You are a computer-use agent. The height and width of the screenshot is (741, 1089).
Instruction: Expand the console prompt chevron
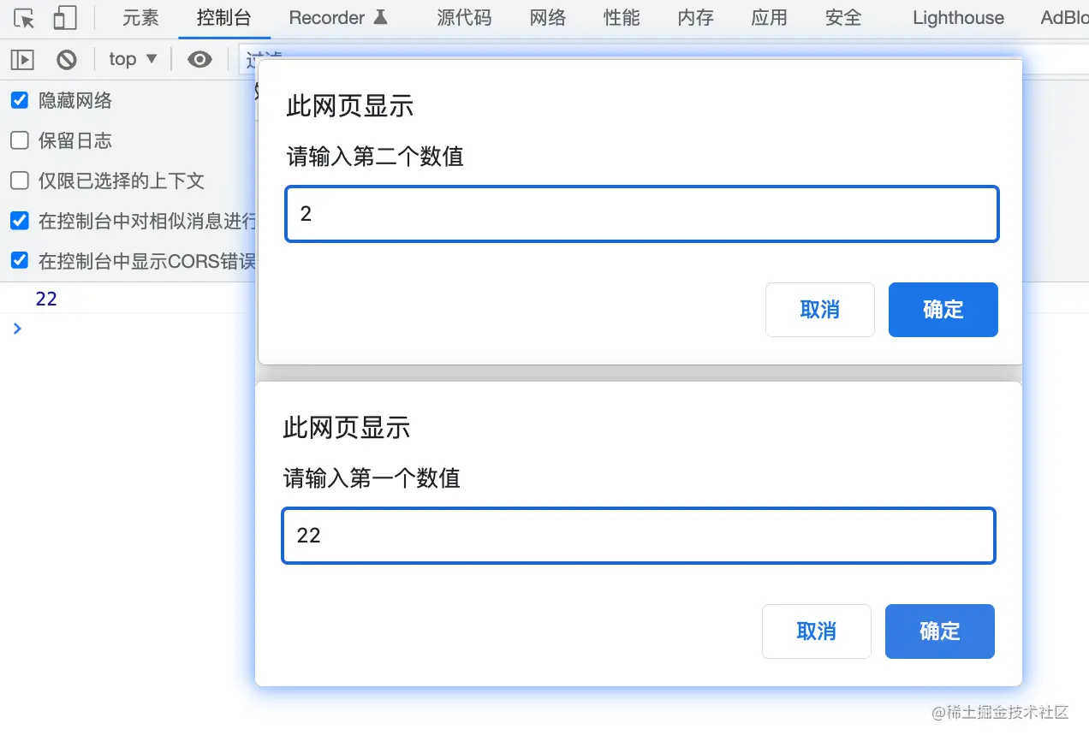(17, 328)
